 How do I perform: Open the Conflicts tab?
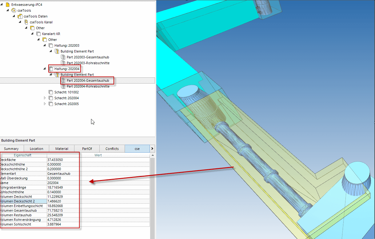tap(112, 149)
